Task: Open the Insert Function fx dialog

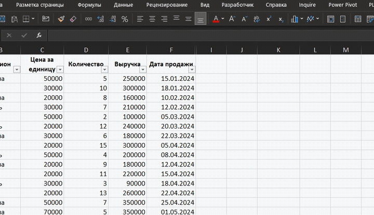Action: point(39,35)
